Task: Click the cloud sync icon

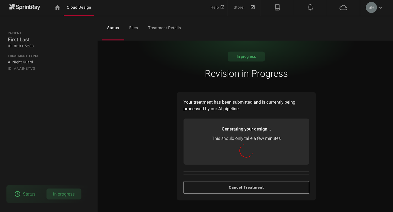Action: [343, 8]
